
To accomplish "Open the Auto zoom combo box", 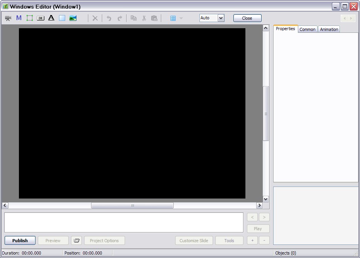I will point(212,18).
